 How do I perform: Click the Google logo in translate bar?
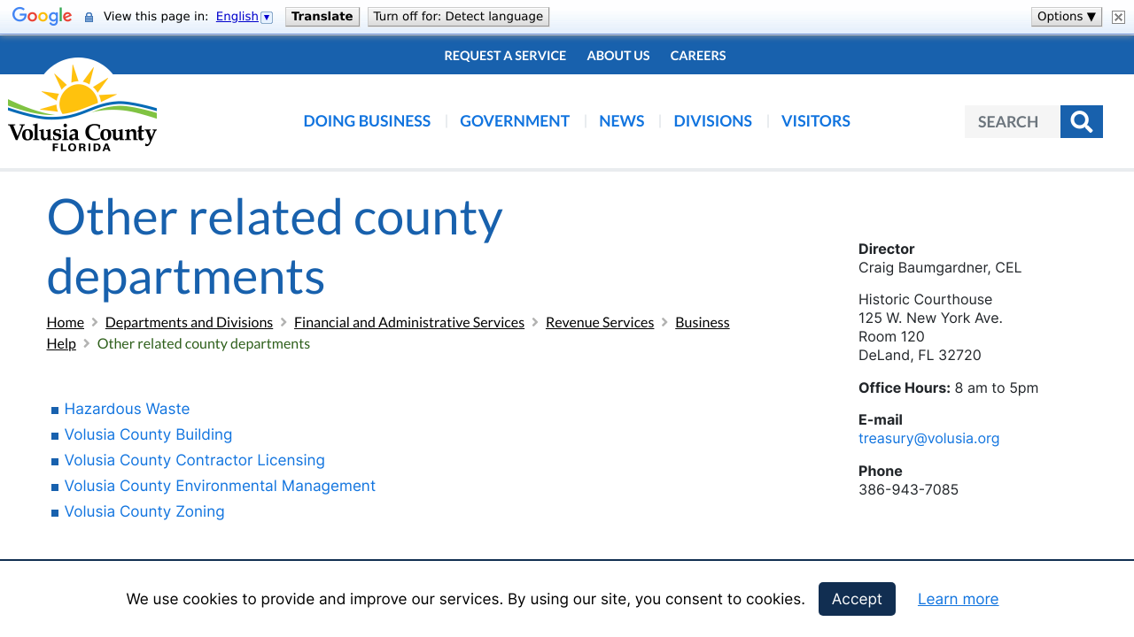42,17
